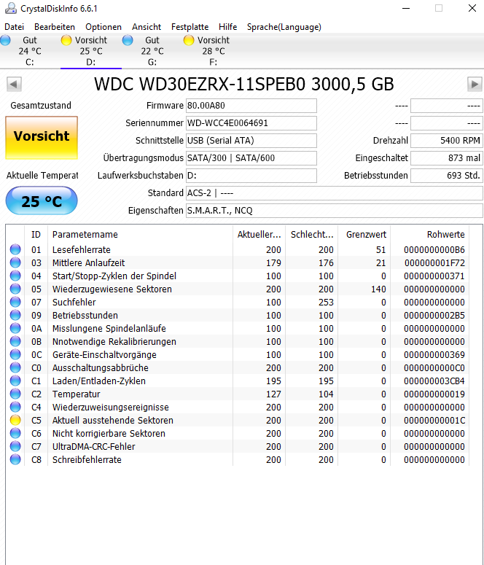This screenshot has height=565, width=484.
Task: Switch to drive C: label
Action: (x=30, y=62)
